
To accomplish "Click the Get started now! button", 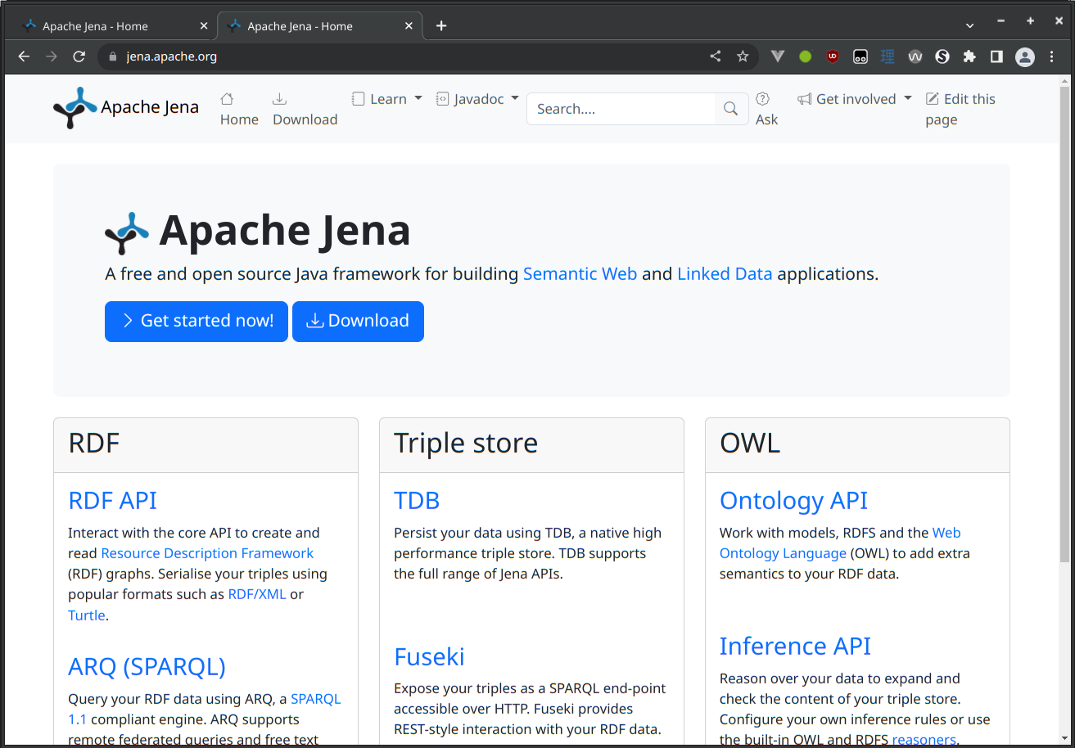I will click(196, 321).
